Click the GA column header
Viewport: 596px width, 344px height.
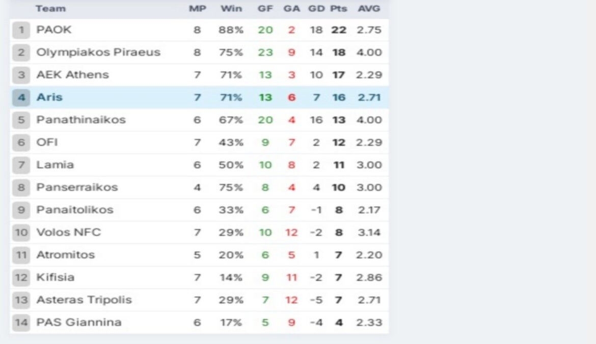coord(291,9)
